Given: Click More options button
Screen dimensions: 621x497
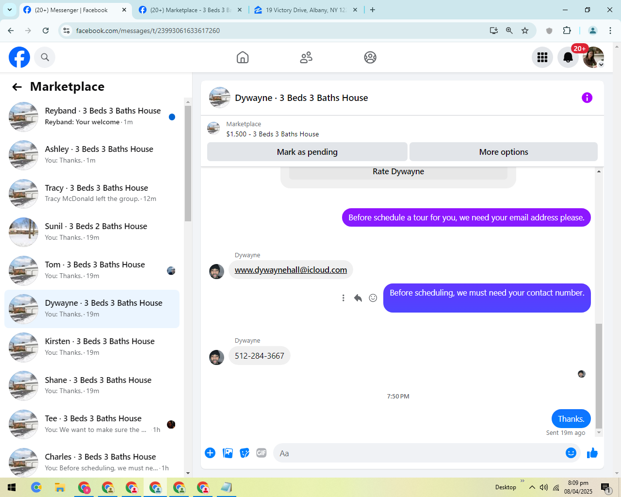Looking at the screenshot, I should coord(504,152).
